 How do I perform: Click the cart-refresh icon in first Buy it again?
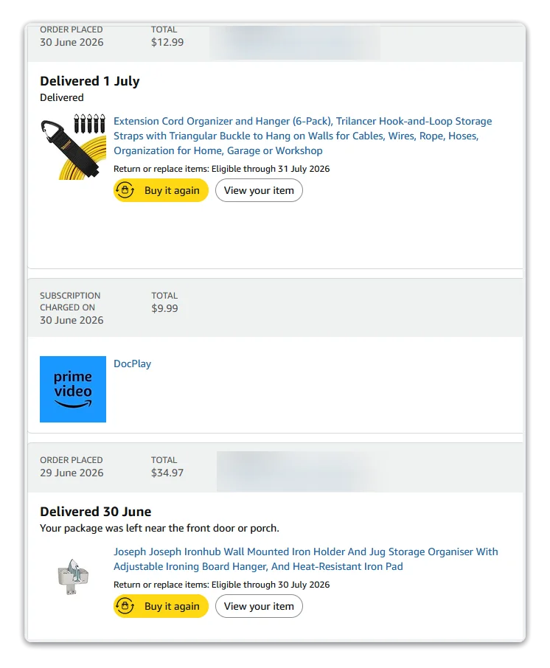pyautogui.click(x=125, y=190)
